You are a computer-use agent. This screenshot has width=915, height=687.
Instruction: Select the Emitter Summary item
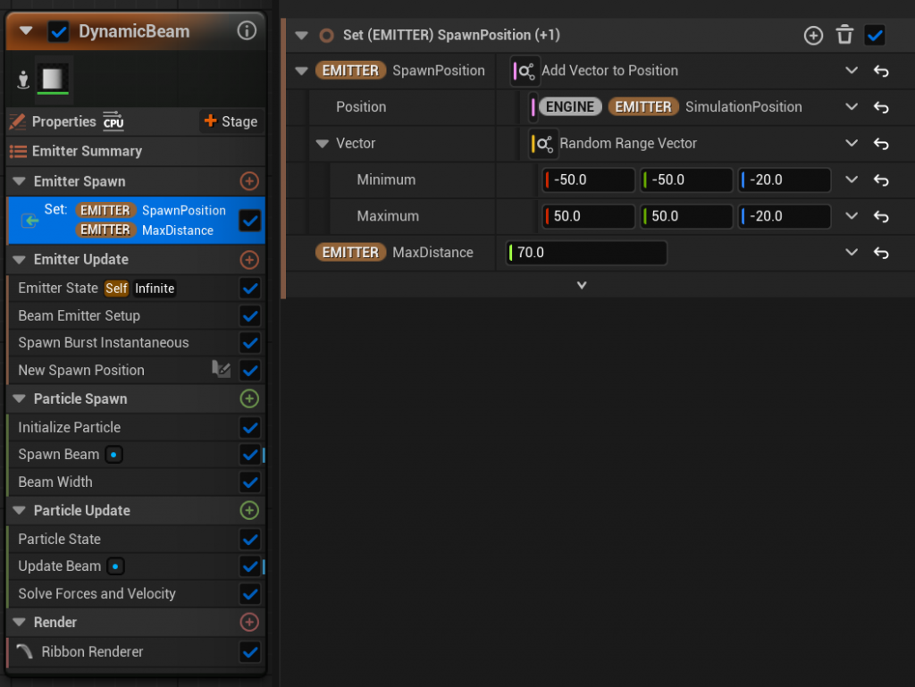(x=87, y=151)
